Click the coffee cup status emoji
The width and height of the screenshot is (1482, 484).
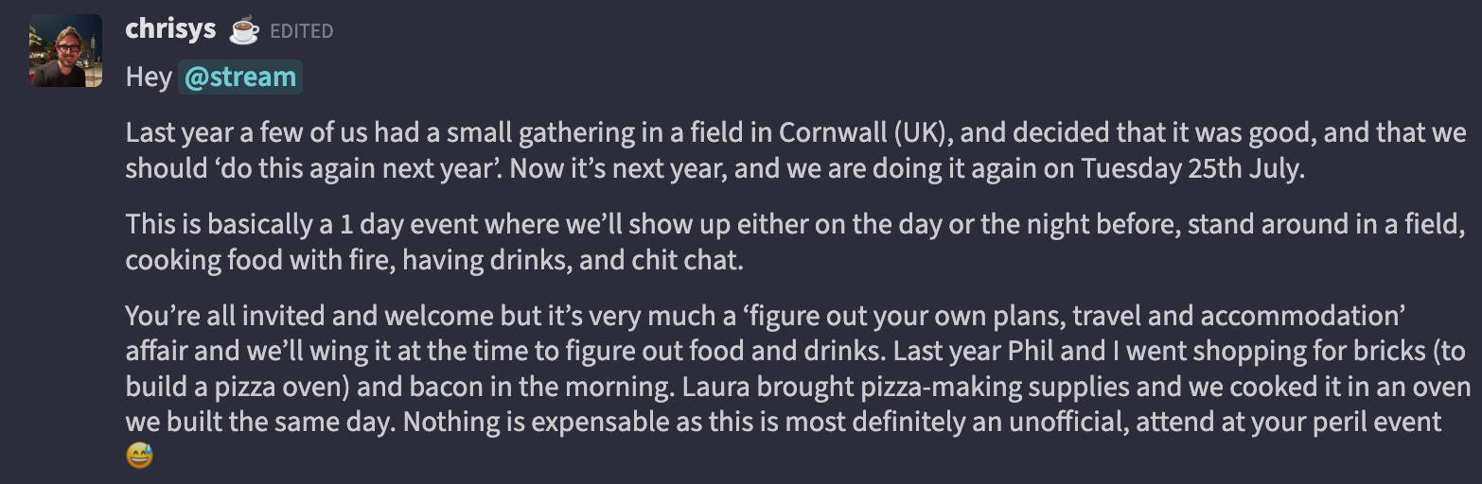pyautogui.click(x=243, y=31)
